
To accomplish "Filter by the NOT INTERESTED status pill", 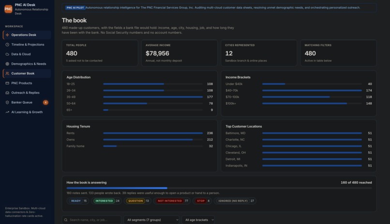I will point(172,201).
